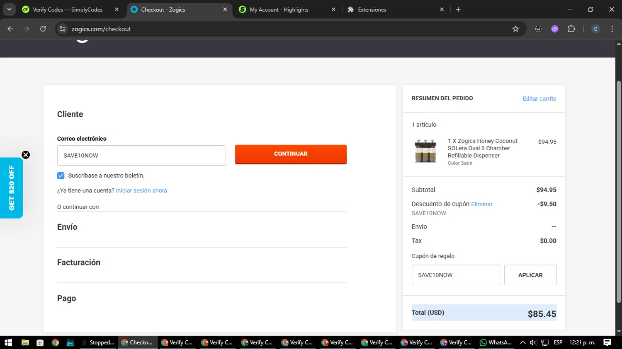The width and height of the screenshot is (622, 349).
Task: Click the Facturación section heading
Action: [x=79, y=262]
